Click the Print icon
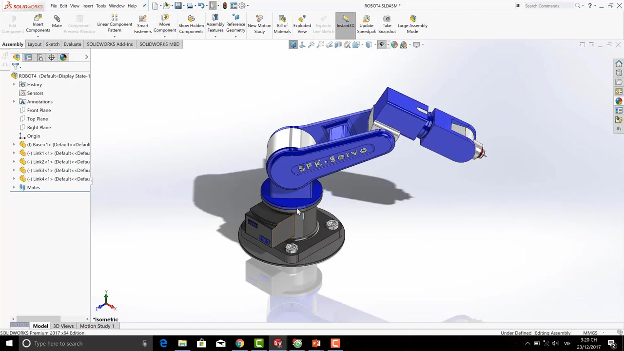Image resolution: width=624 pixels, height=351 pixels. tap(190, 6)
